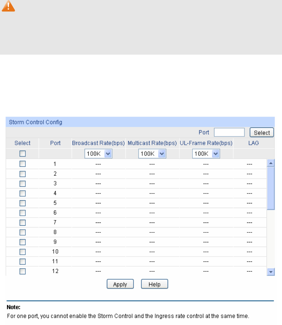Click port number 1 cell
Viewport: 282px width, 325px height.
click(55, 164)
